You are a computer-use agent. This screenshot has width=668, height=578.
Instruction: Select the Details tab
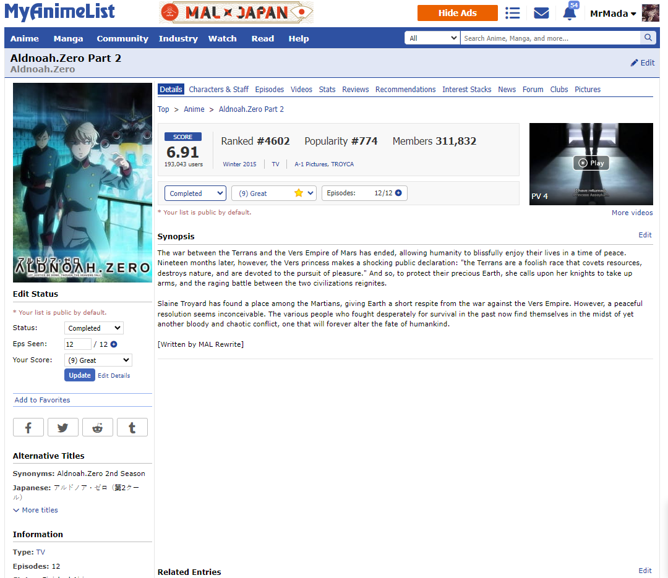pyautogui.click(x=171, y=90)
